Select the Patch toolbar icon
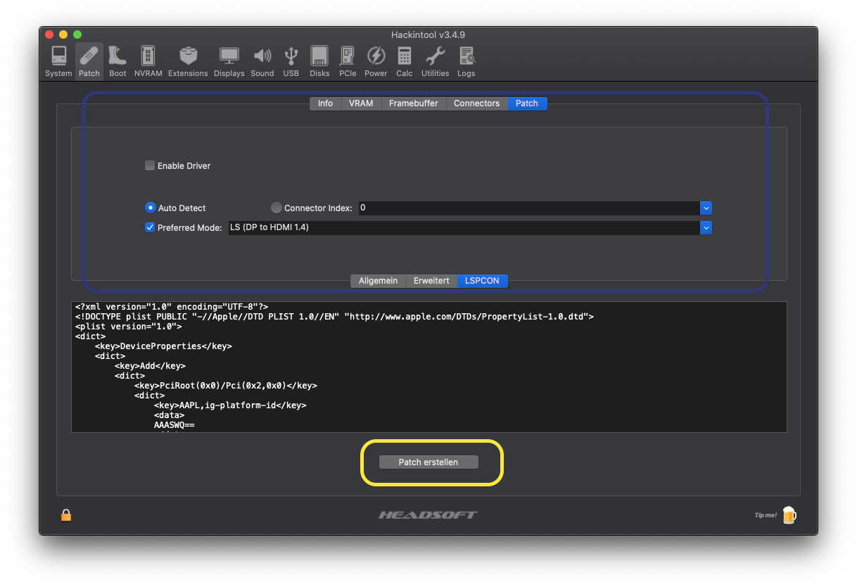 coord(89,61)
